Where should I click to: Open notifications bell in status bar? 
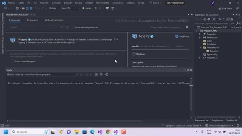point(238,125)
